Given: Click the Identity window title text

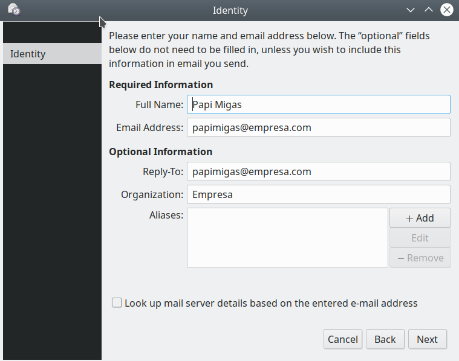Looking at the screenshot, I should 230,10.
